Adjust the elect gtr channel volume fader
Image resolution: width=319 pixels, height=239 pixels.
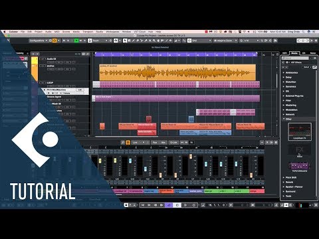pos(206,164)
